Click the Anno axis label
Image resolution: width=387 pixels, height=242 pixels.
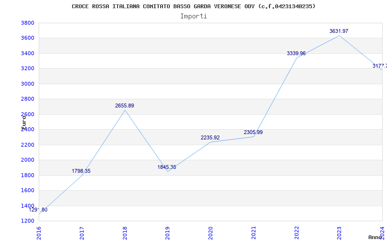(x=375, y=237)
